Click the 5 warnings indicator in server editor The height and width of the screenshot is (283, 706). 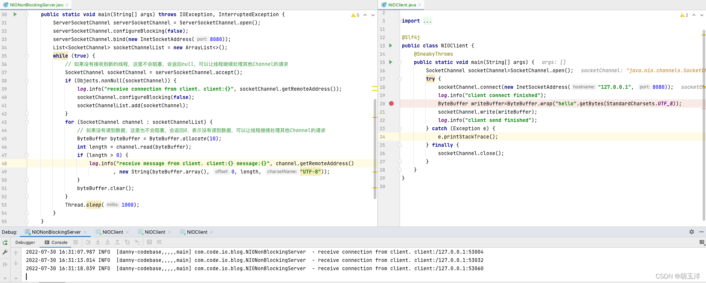point(355,15)
